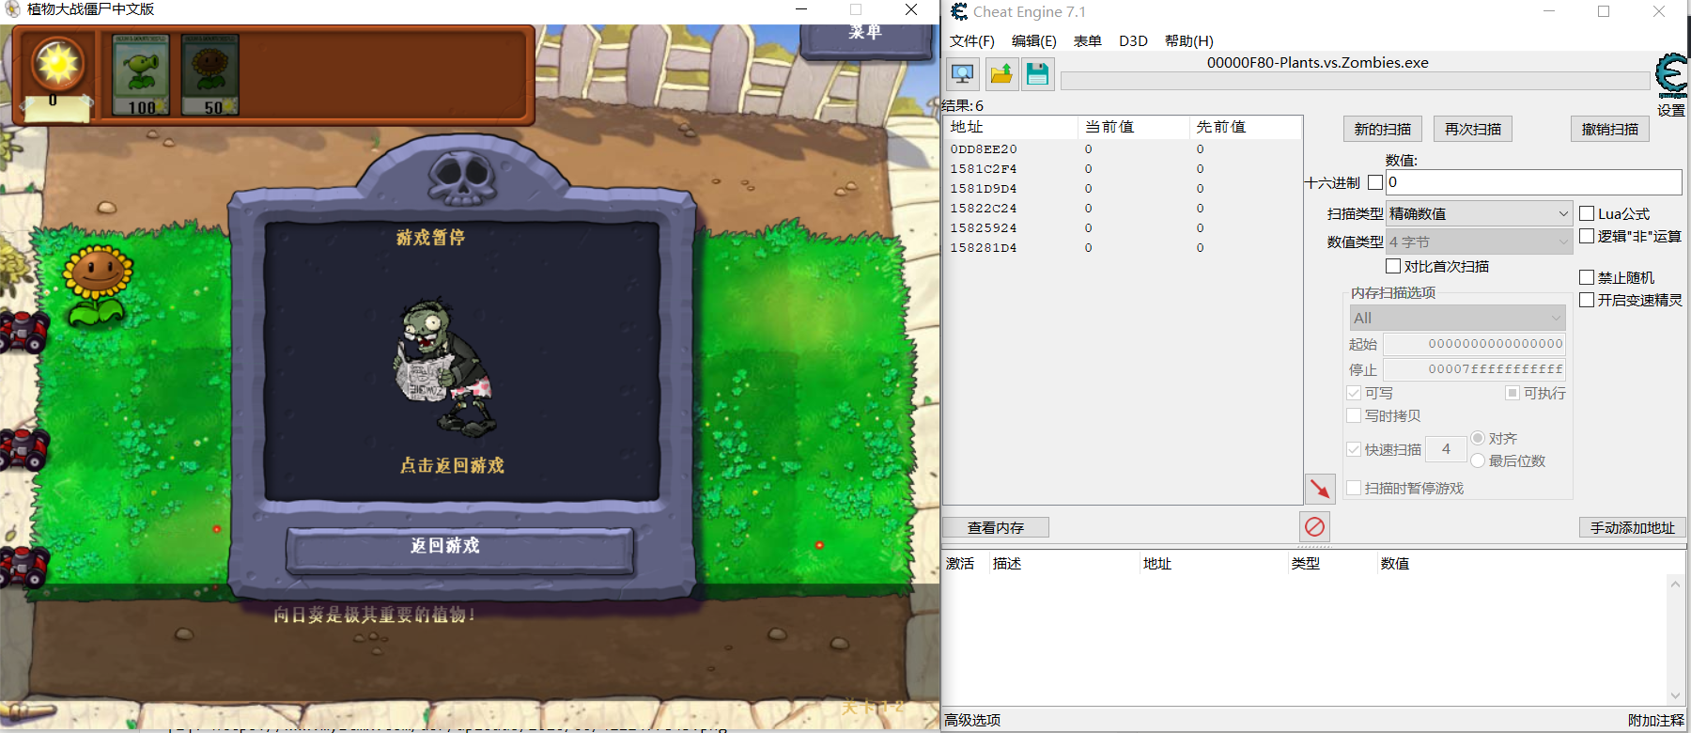Enable the logical NOT operation checkbox
Viewport: 1691px width, 733px height.
point(1587,236)
